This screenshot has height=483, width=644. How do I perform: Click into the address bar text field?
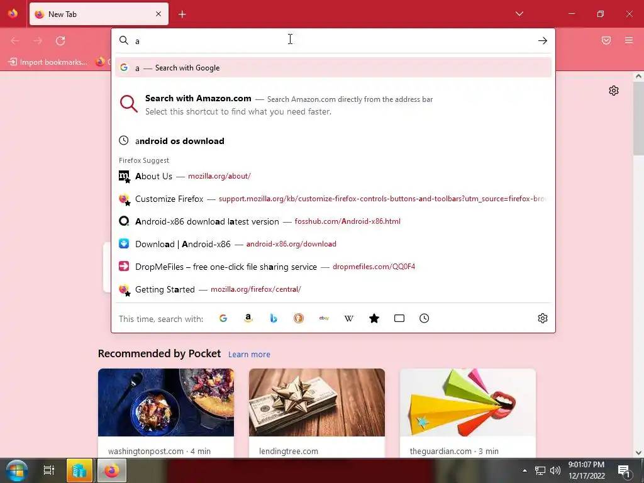(333, 41)
